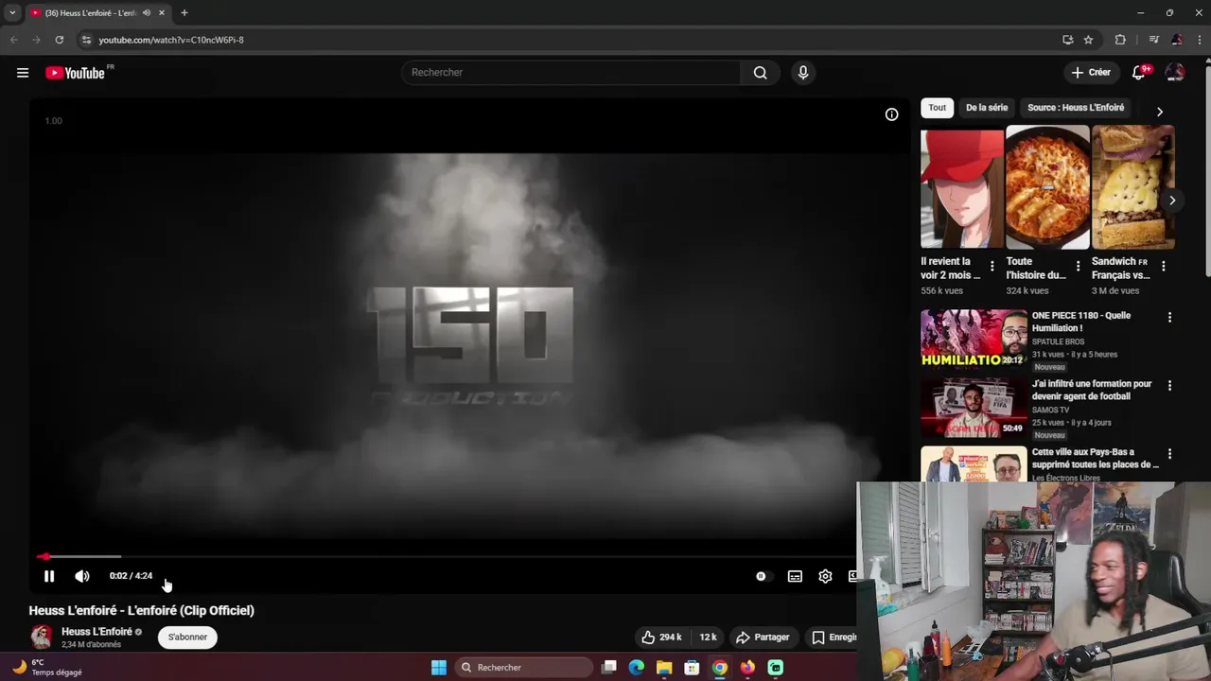Subscribe with S'abonner button
The width and height of the screenshot is (1211, 681).
click(x=187, y=637)
